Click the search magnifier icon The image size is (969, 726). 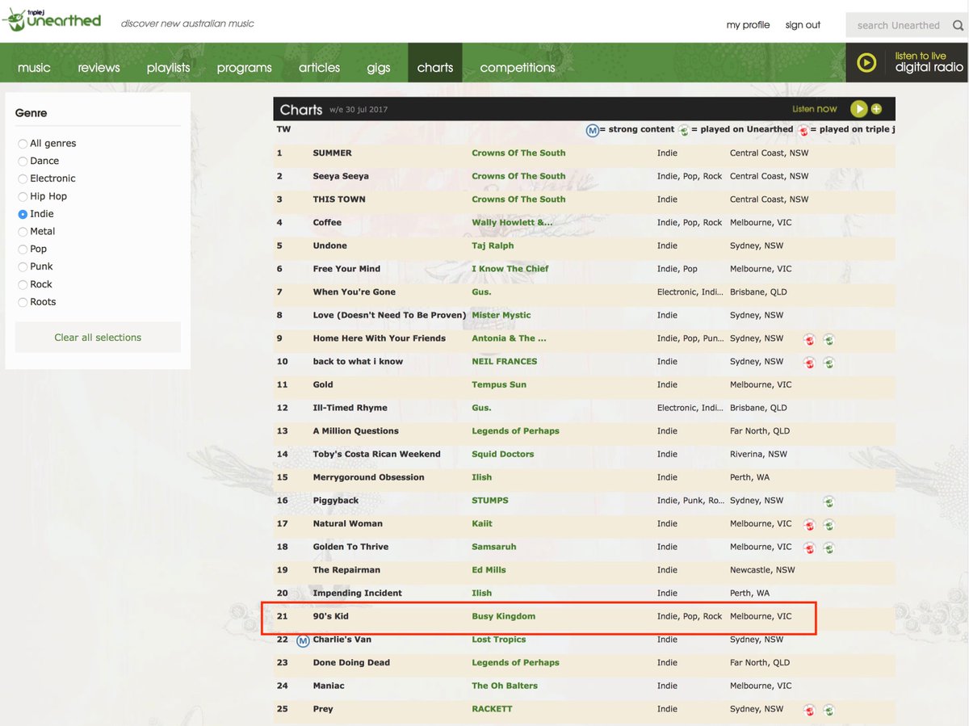pyautogui.click(x=958, y=25)
